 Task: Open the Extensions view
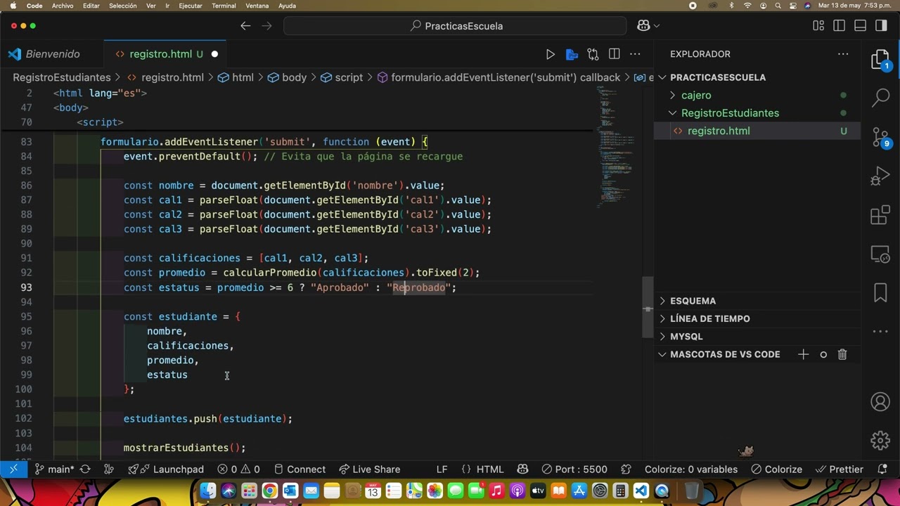tap(880, 216)
